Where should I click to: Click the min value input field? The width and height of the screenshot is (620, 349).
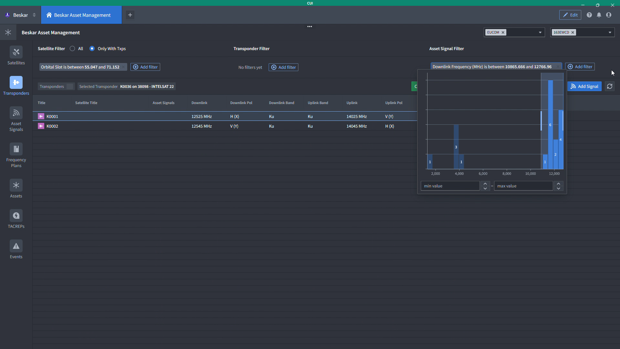[450, 186]
